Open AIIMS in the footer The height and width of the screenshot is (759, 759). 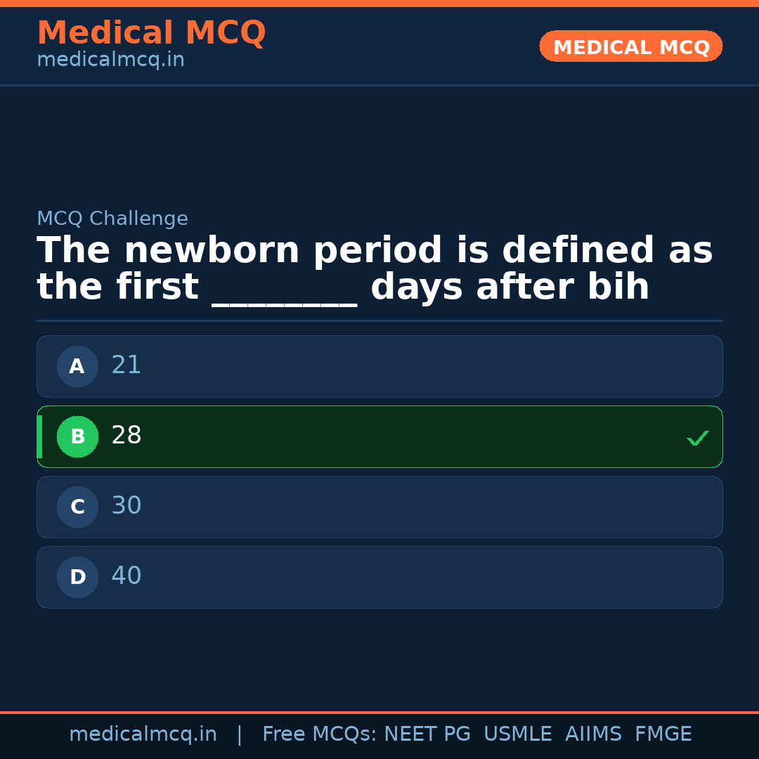pos(593,734)
